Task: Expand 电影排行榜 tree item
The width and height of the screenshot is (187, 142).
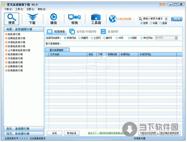Action: (x=6, y=34)
